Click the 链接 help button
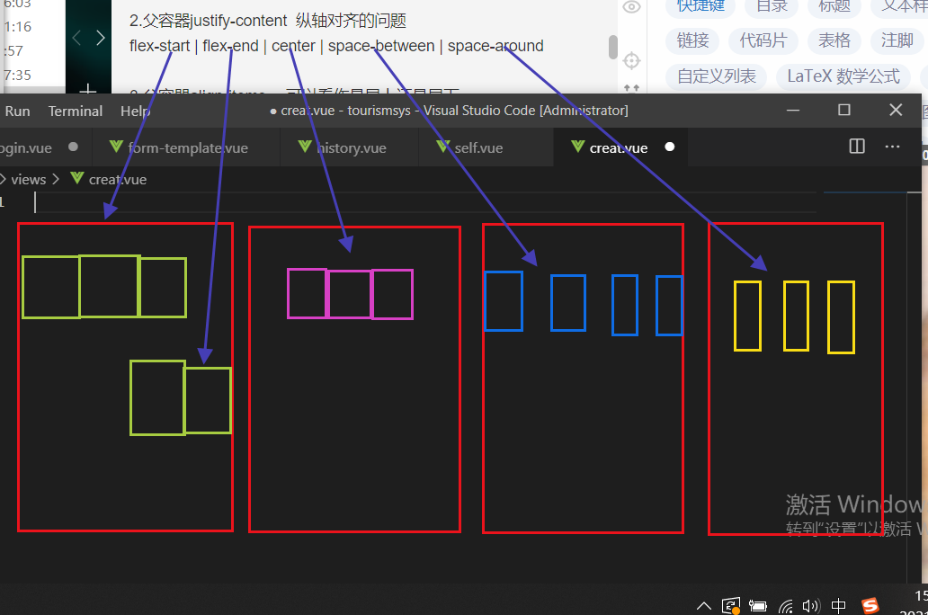The width and height of the screenshot is (928, 615). 692,40
